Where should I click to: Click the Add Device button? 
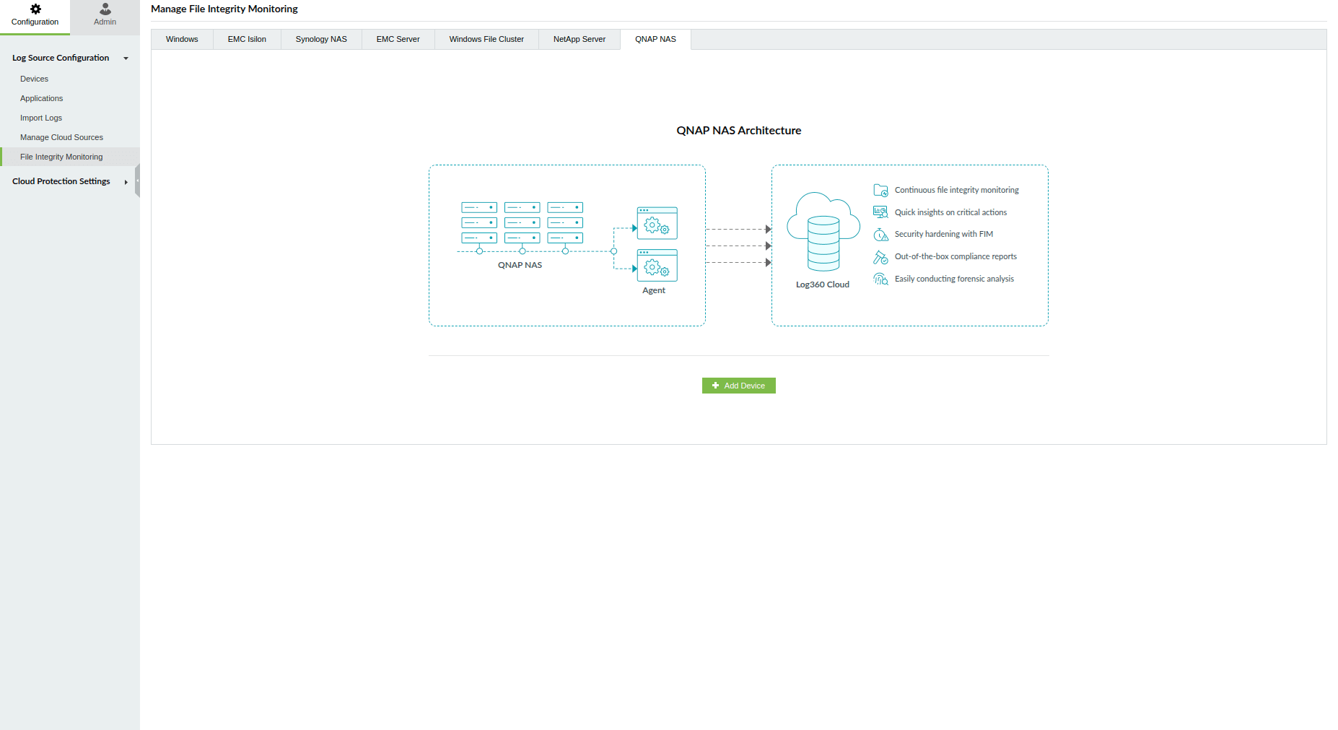(739, 386)
